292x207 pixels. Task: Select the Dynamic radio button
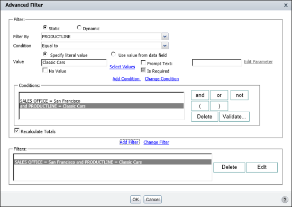(79, 28)
